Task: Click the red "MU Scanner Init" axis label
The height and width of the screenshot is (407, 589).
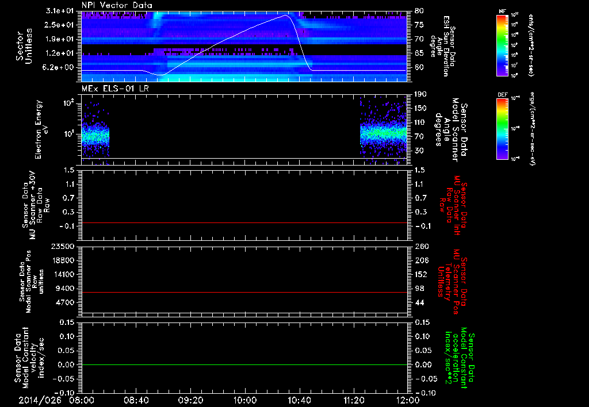Action: point(453,205)
